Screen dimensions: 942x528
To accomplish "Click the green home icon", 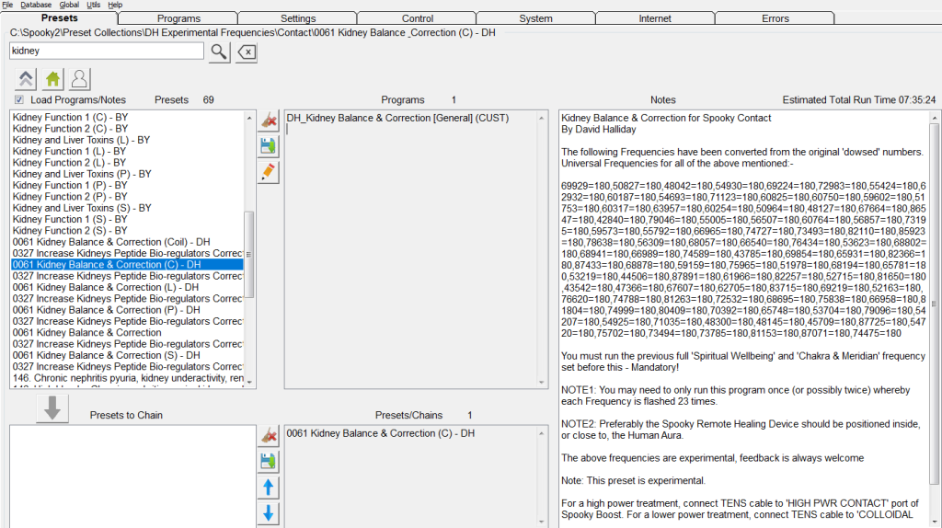I will [53, 79].
